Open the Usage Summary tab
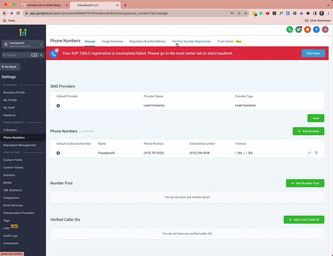This screenshot has width=333, height=256. [x=112, y=41]
